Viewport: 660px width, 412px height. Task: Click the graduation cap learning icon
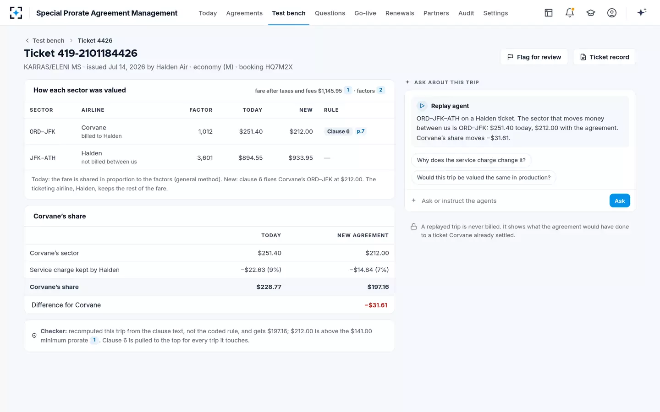591,13
